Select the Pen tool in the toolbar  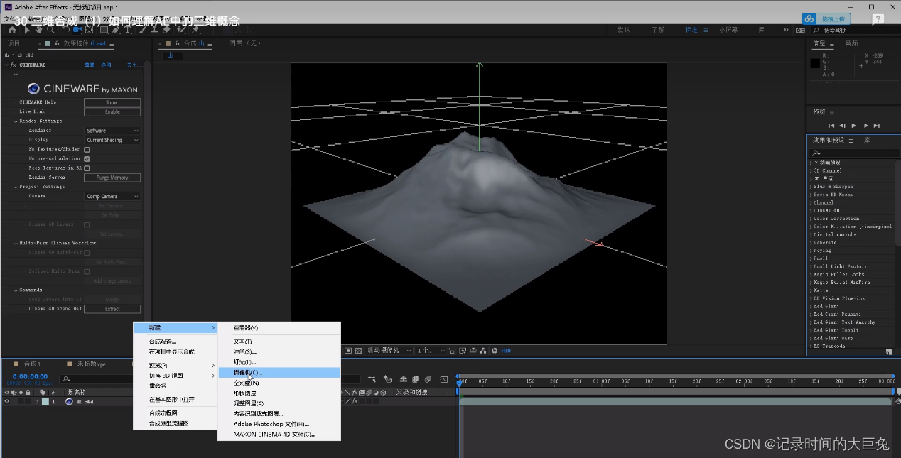115,30
